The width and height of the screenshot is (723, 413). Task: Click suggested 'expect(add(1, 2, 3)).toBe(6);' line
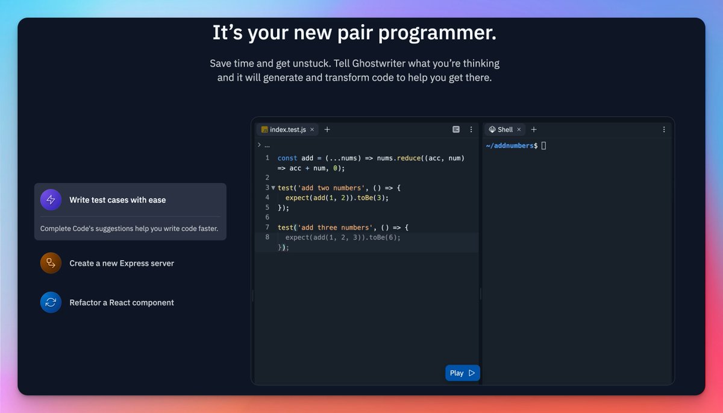(x=343, y=237)
